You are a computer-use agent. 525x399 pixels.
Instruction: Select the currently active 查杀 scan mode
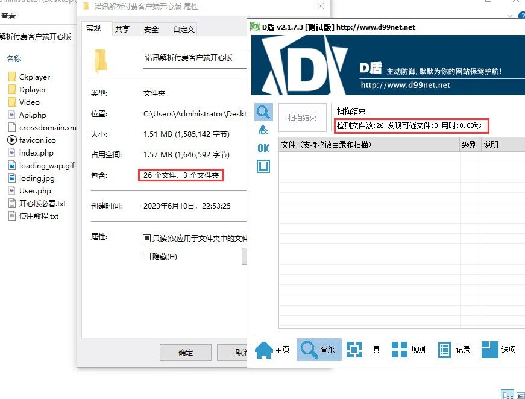[x=319, y=348]
